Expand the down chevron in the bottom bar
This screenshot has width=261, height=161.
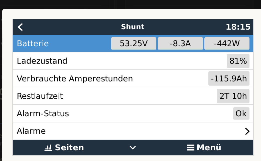click(133, 148)
